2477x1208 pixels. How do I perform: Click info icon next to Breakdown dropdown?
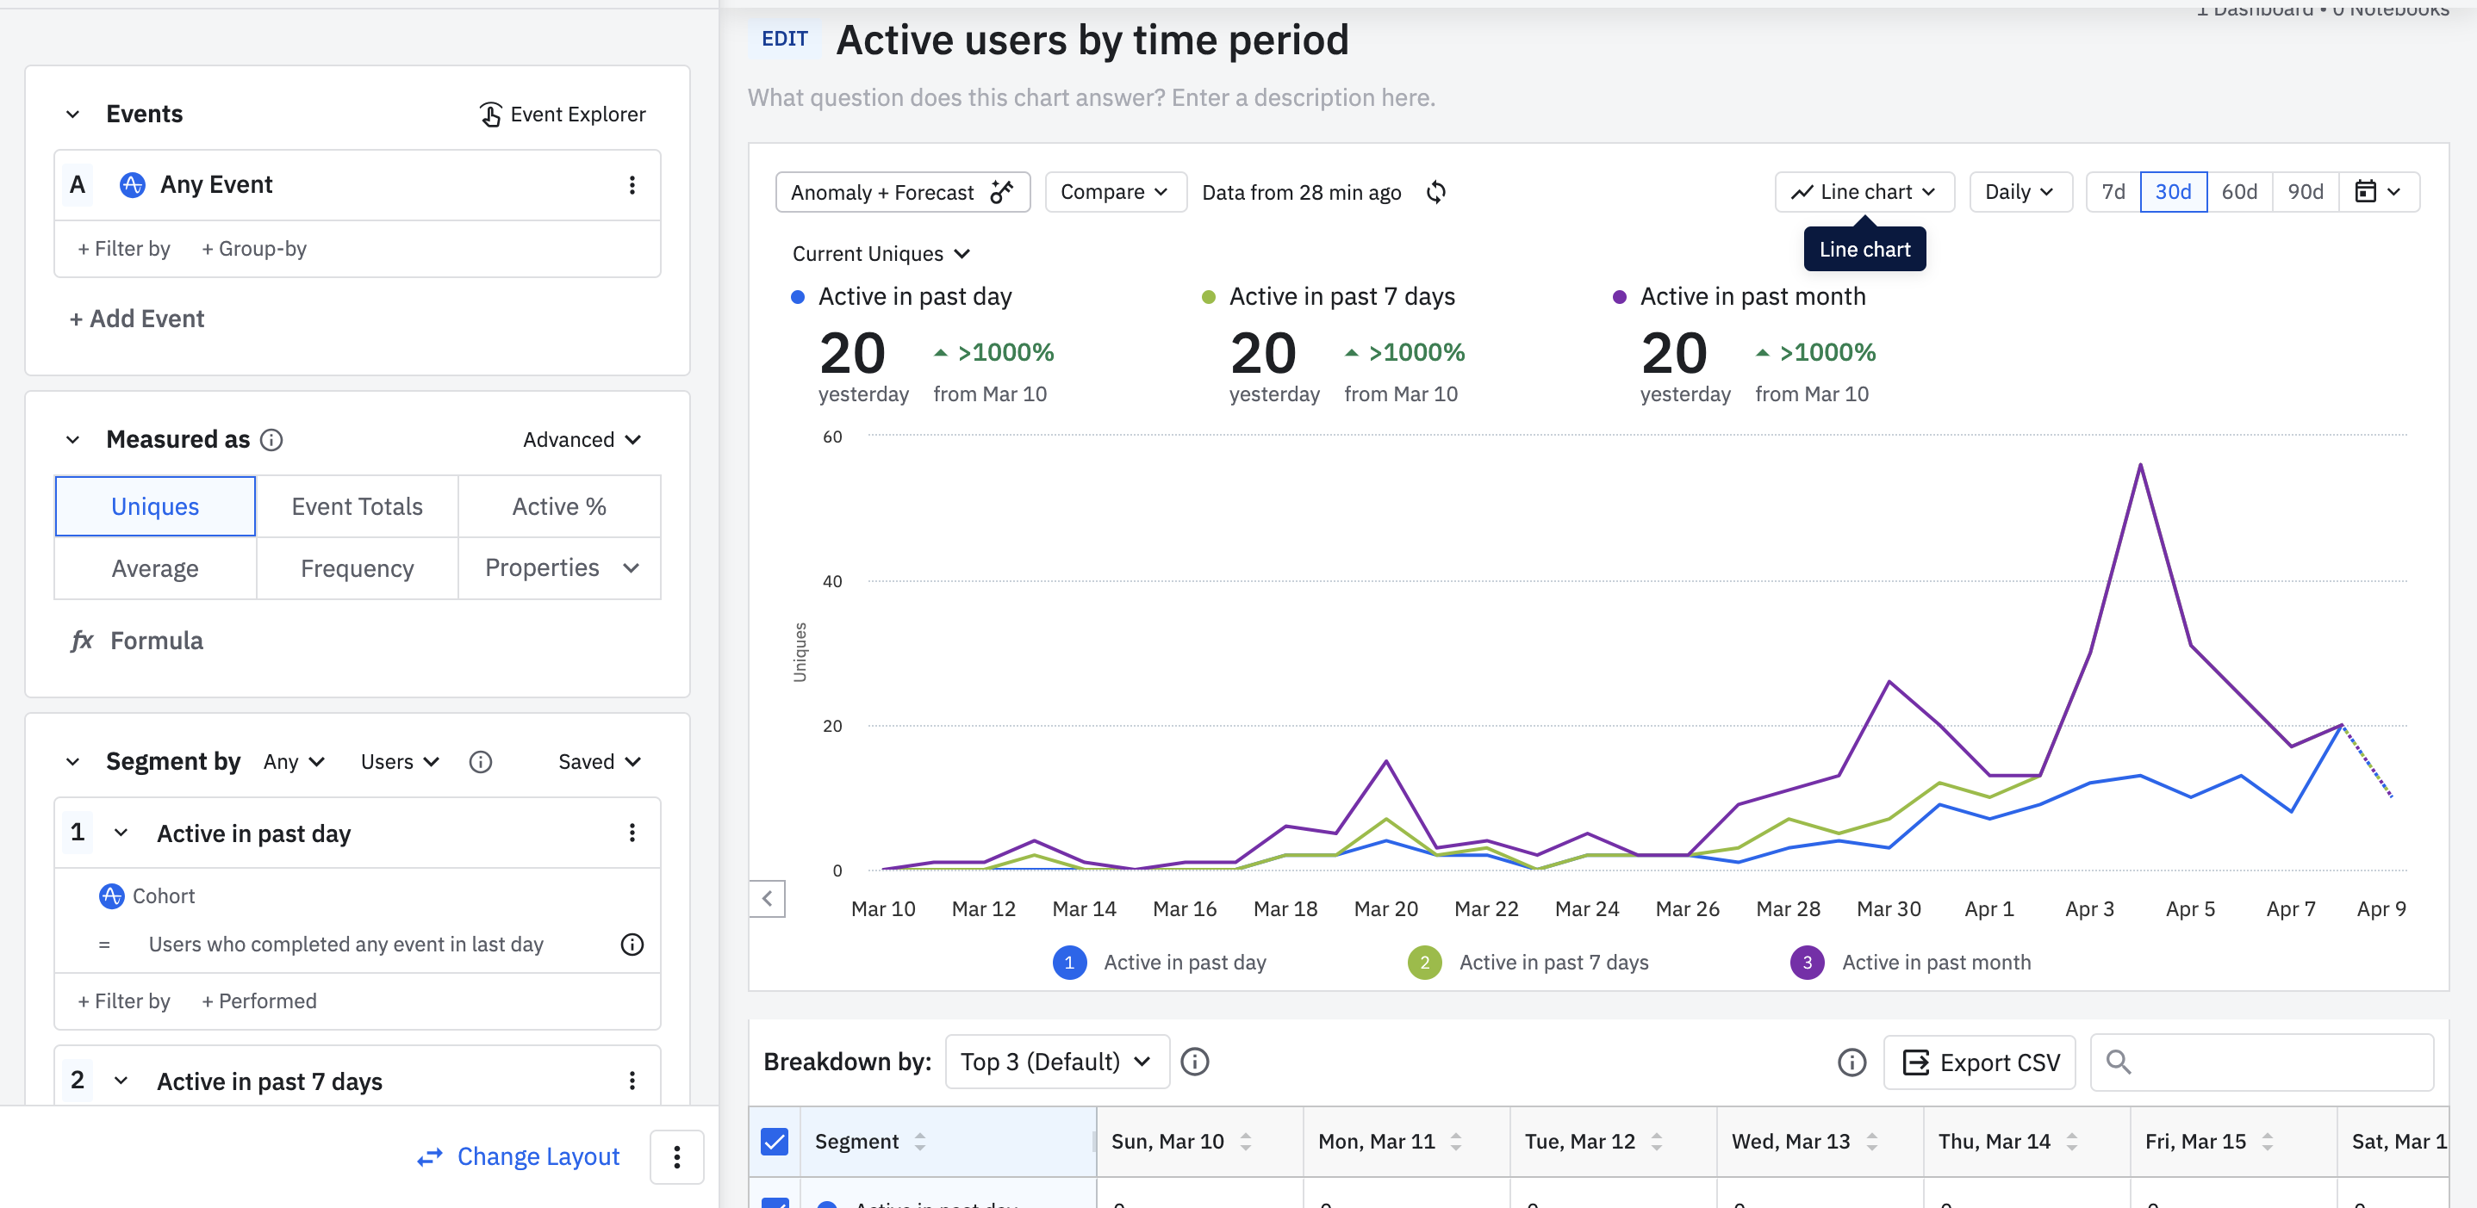click(1194, 1062)
